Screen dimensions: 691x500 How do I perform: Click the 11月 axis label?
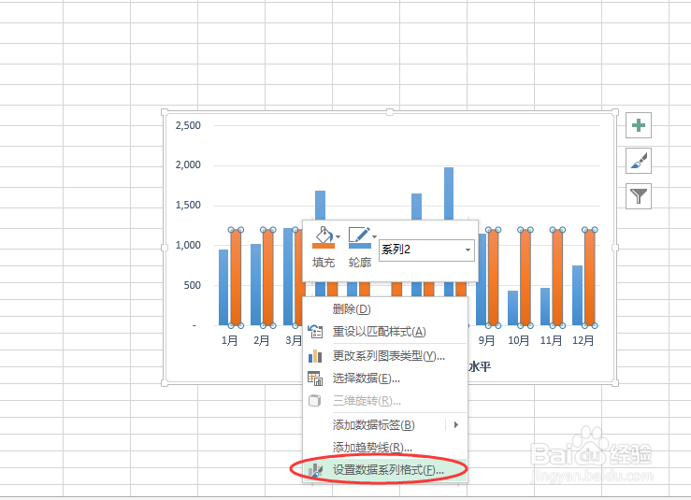pyautogui.click(x=551, y=340)
